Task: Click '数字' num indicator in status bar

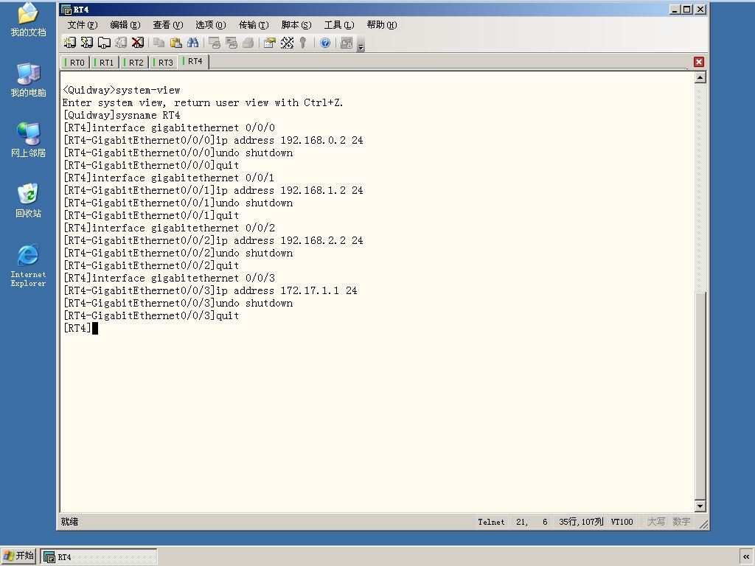Action: point(681,522)
